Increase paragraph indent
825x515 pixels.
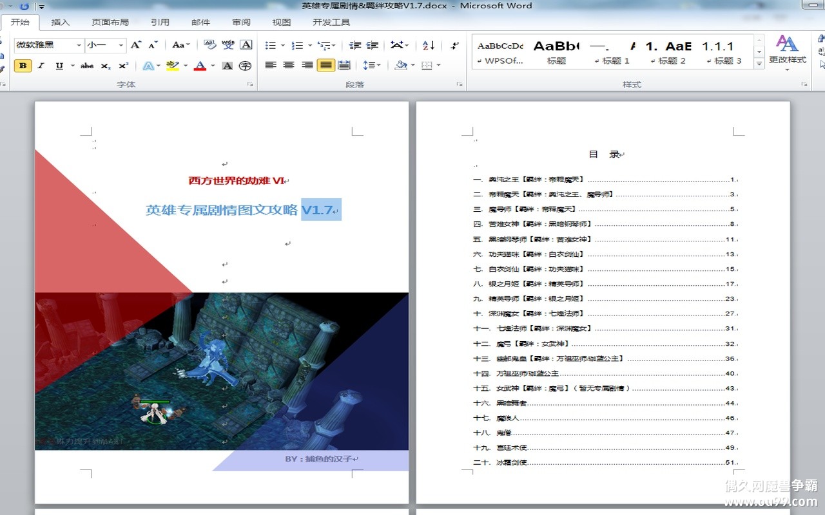pyautogui.click(x=373, y=45)
